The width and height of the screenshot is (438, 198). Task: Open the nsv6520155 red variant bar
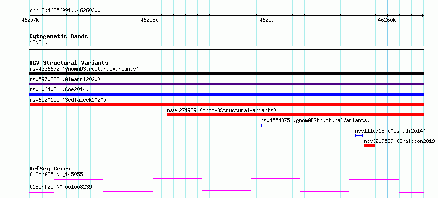point(226,105)
